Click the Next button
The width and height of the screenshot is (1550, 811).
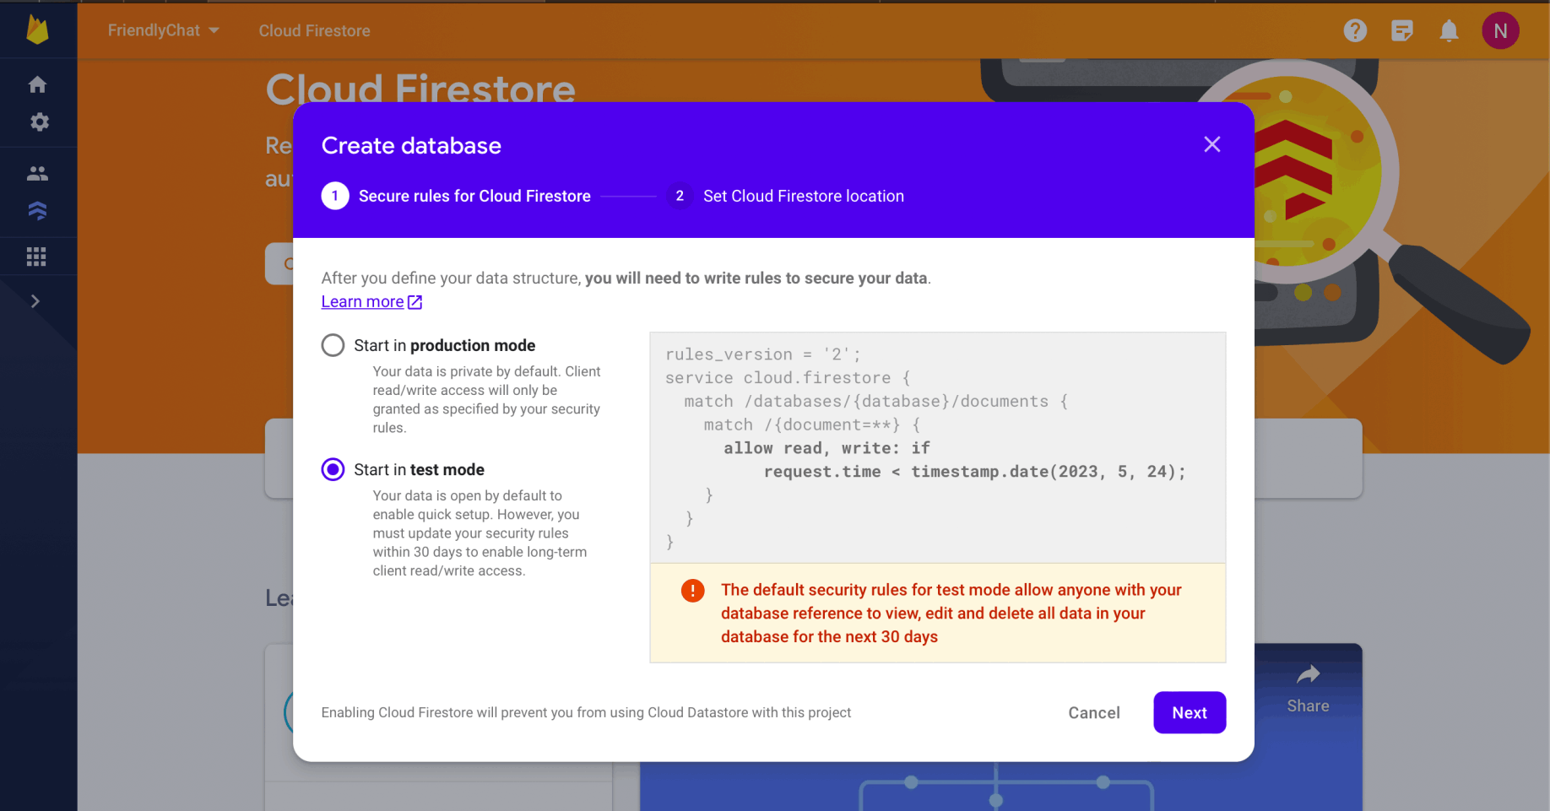point(1189,713)
